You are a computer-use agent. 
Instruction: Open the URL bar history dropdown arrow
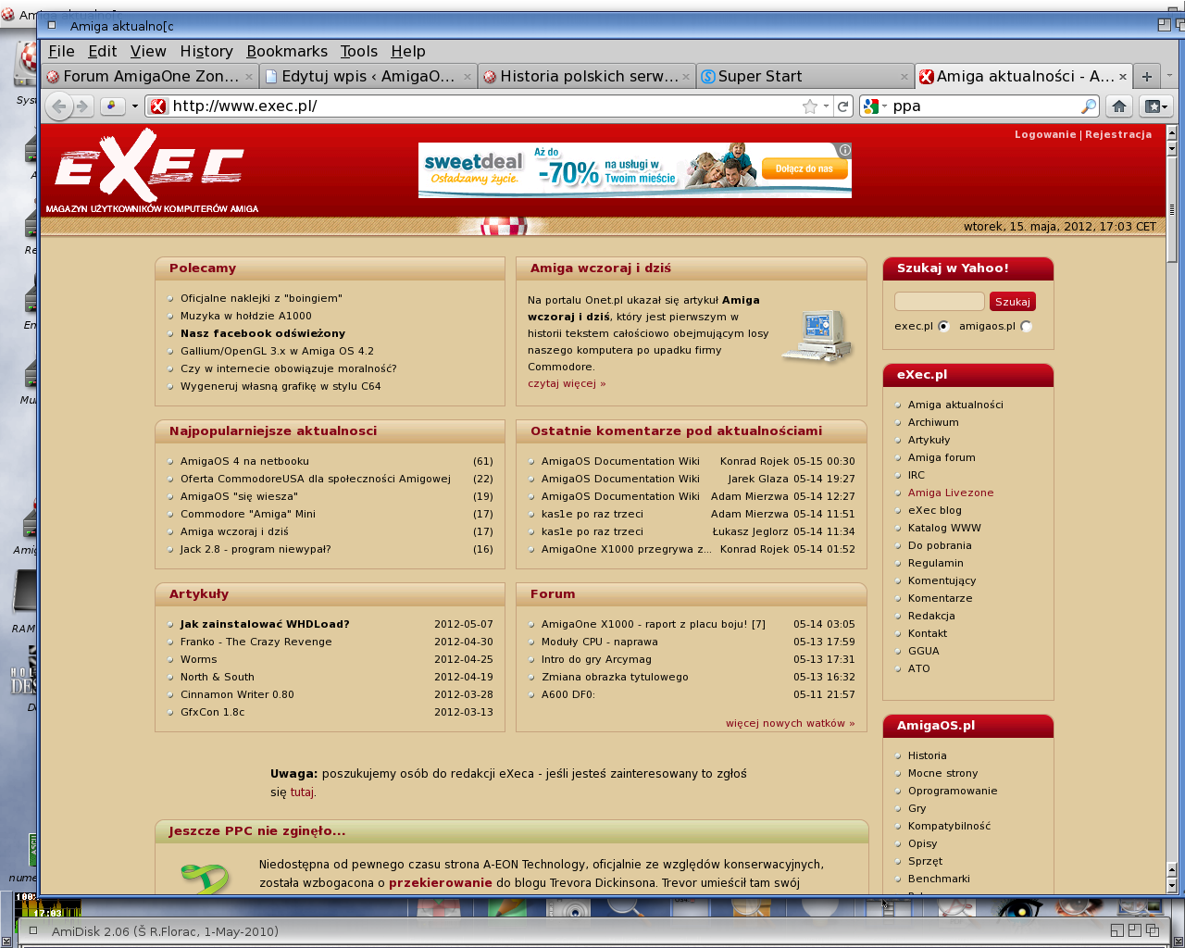click(826, 106)
